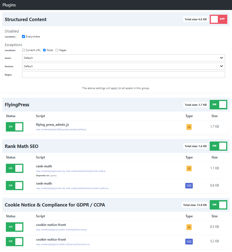The height and width of the screenshot is (252, 232).
Task: Click the 0.6 KB size value
Action: (214, 185)
